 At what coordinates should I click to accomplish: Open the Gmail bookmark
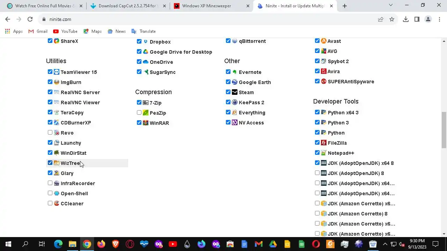pos(38,31)
